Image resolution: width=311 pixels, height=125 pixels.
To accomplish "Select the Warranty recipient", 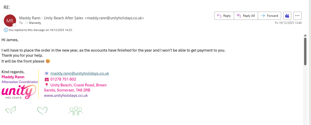I will click(35, 23).
